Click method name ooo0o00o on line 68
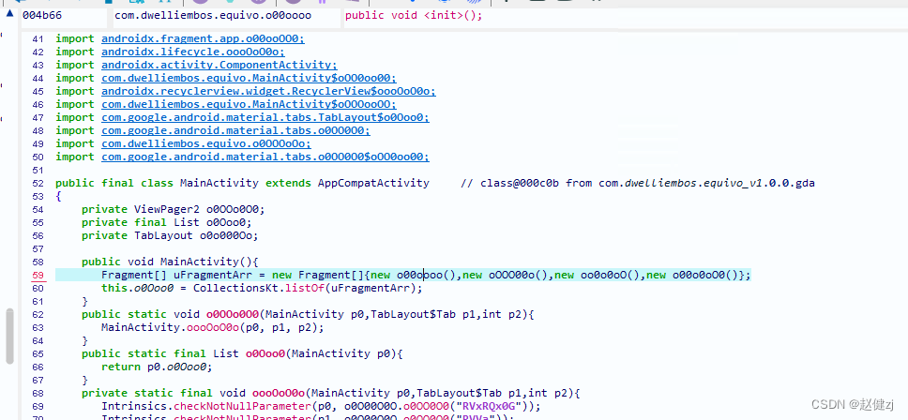 (279, 394)
